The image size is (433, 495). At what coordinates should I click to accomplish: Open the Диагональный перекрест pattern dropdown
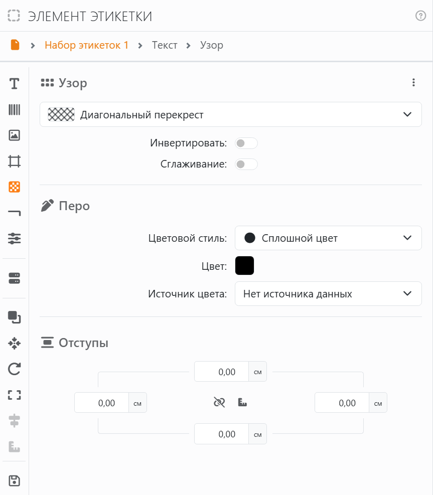point(231,114)
